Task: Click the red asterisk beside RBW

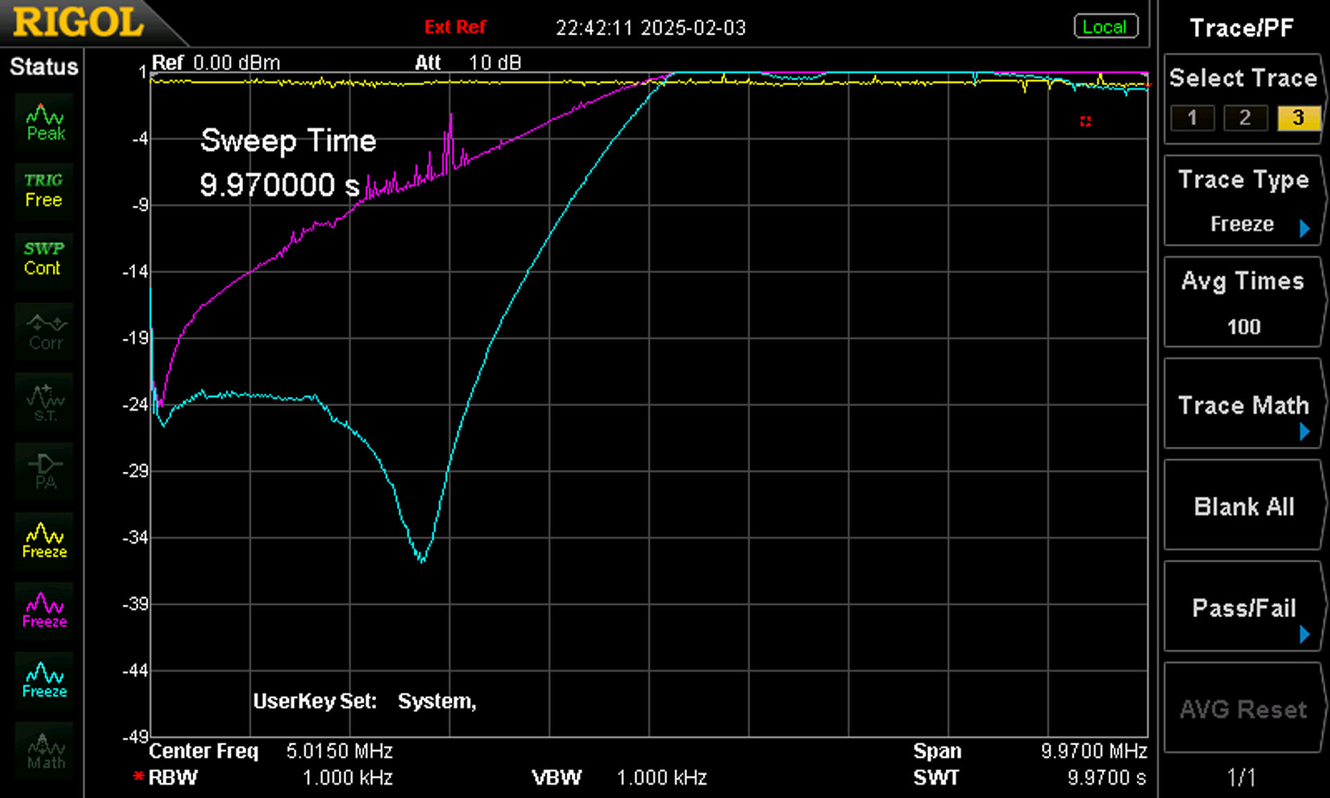Action: (139, 777)
